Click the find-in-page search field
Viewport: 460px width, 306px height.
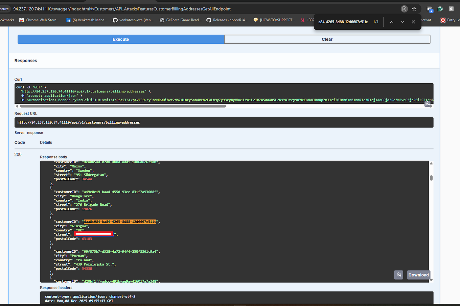[x=343, y=22]
